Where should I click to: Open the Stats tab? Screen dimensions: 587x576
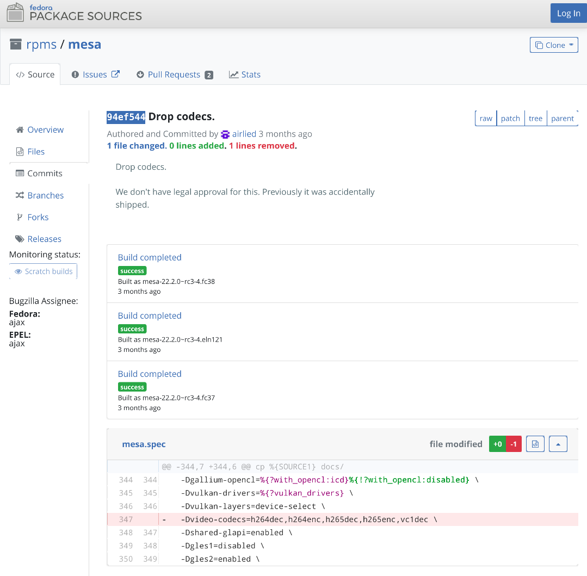(x=245, y=75)
